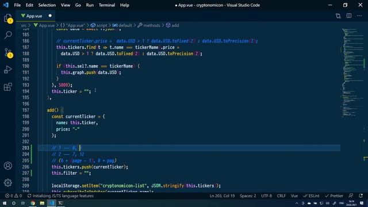Screen dimensions: 368x207
Task: Open the terminal app in the taskbar
Action: (61, 203)
